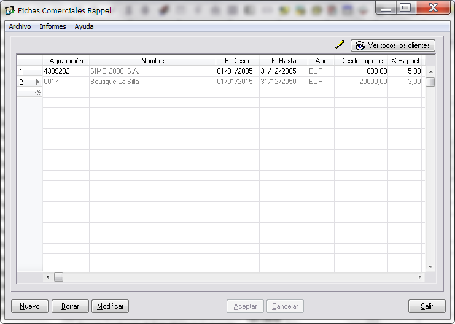The image size is (455, 324).
Task: Select the Nombre column header
Action: coord(153,60)
